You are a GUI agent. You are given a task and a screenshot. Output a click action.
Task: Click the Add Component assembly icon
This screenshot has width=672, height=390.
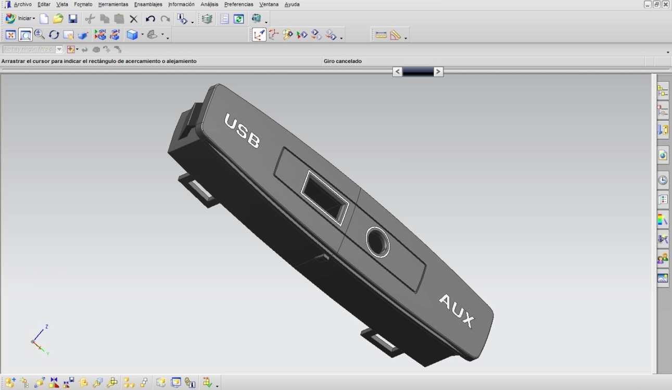coord(10,383)
